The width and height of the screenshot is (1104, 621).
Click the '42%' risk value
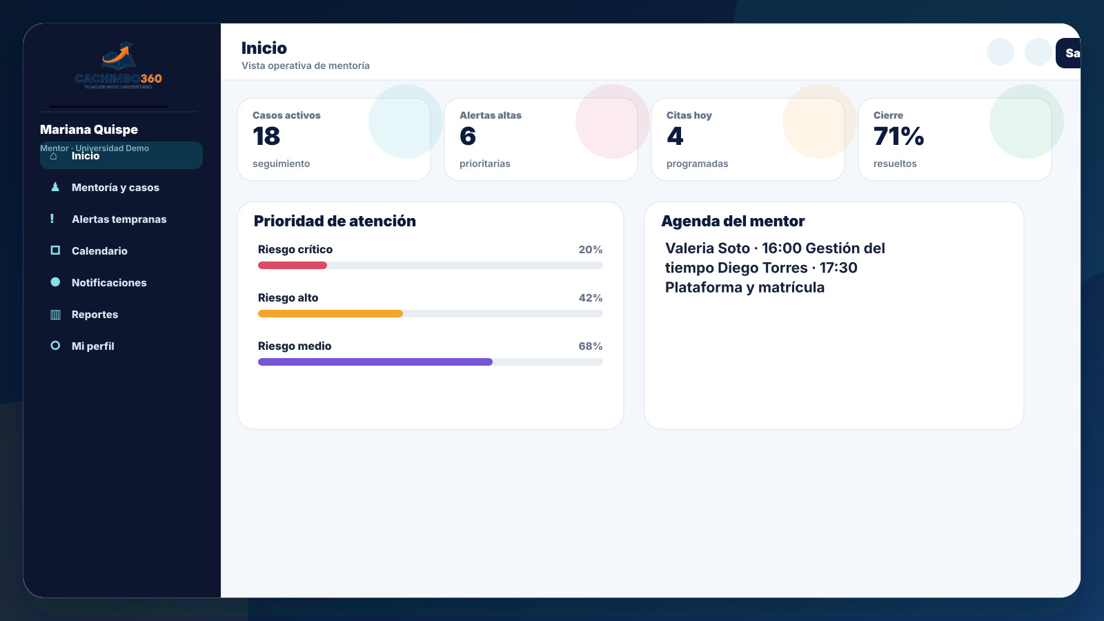(x=591, y=298)
